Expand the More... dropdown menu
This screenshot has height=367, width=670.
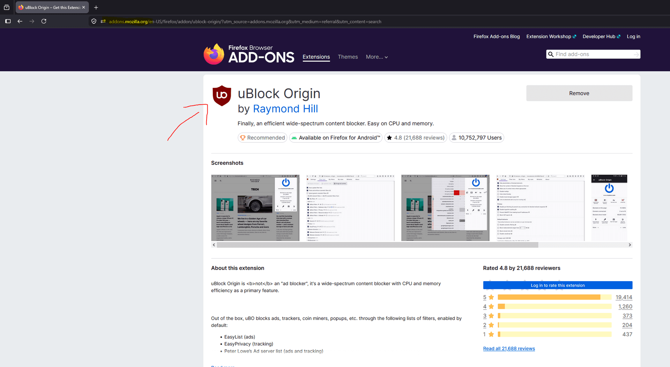pyautogui.click(x=377, y=57)
